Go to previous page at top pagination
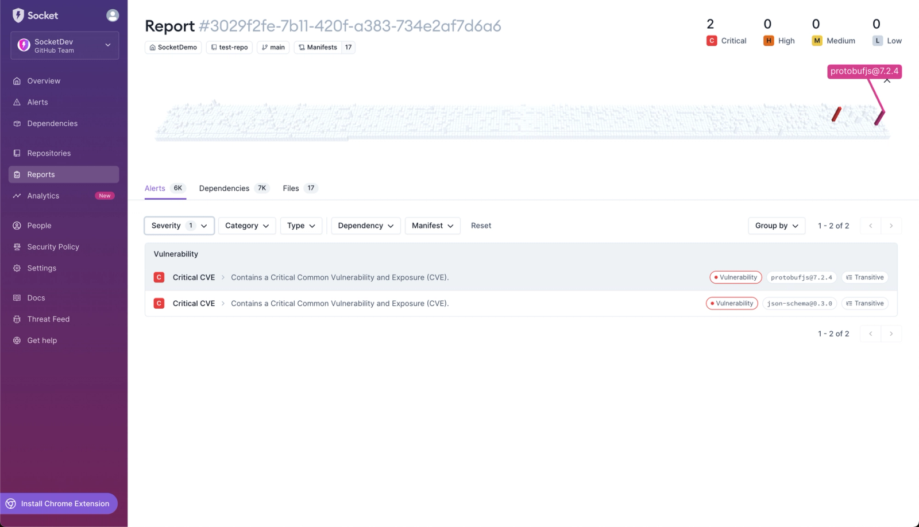Viewport: 919px width, 527px height. [x=871, y=226]
